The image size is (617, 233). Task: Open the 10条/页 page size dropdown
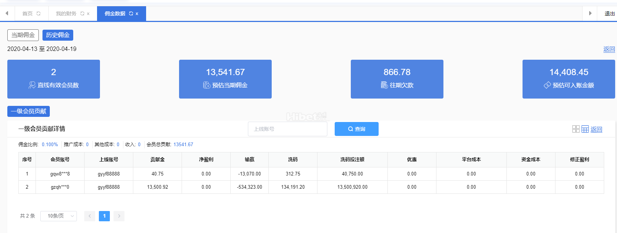click(59, 216)
